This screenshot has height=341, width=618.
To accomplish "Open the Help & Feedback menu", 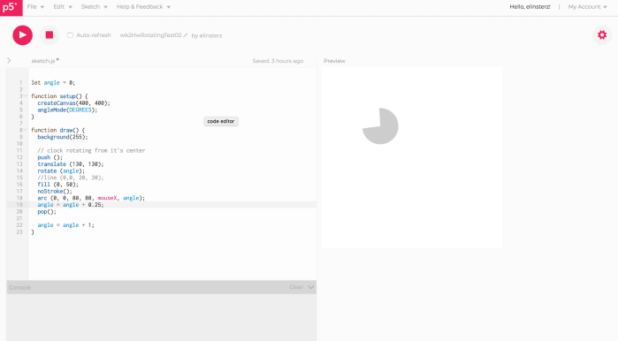I will point(143,7).
